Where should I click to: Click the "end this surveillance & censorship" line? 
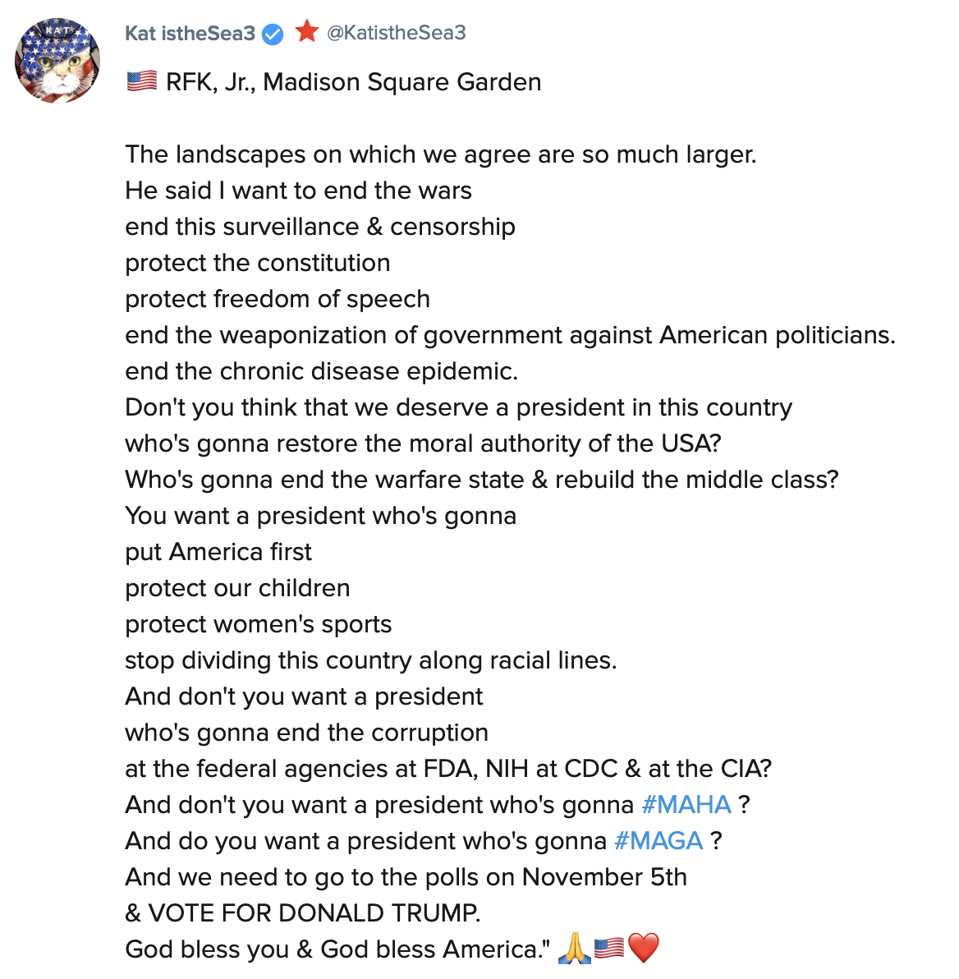(320, 226)
